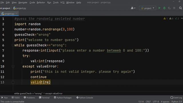Open the Python Console tool window
Screen dimensions: 183x103
(x=85, y=98)
